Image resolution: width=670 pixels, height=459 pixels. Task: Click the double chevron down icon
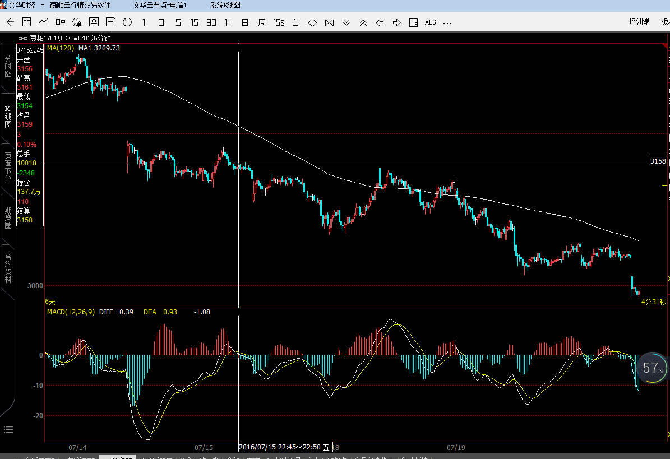pos(346,22)
